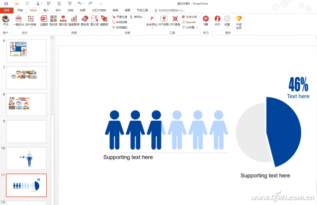Select slide 6 thumbnail
This screenshot has height=205, width=317.
pos(26,51)
